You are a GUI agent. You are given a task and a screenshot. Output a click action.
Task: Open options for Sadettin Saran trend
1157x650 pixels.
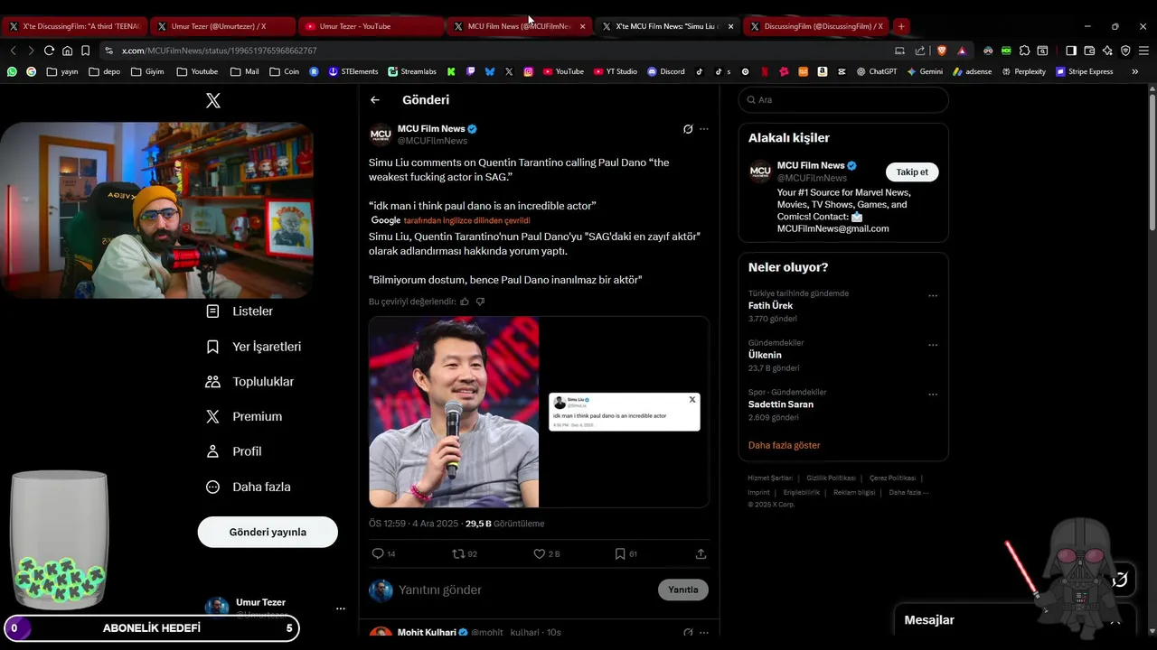[933, 395]
